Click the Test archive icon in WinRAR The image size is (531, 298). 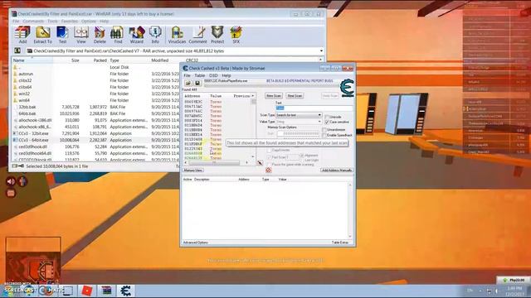(63, 35)
